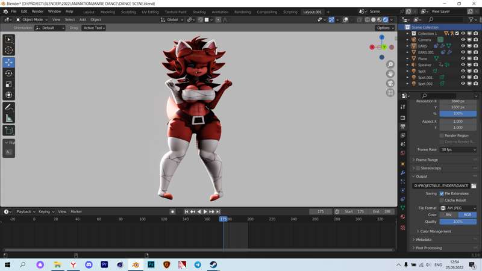
Task: Choose the Measure tool
Action: (x=8, y=118)
